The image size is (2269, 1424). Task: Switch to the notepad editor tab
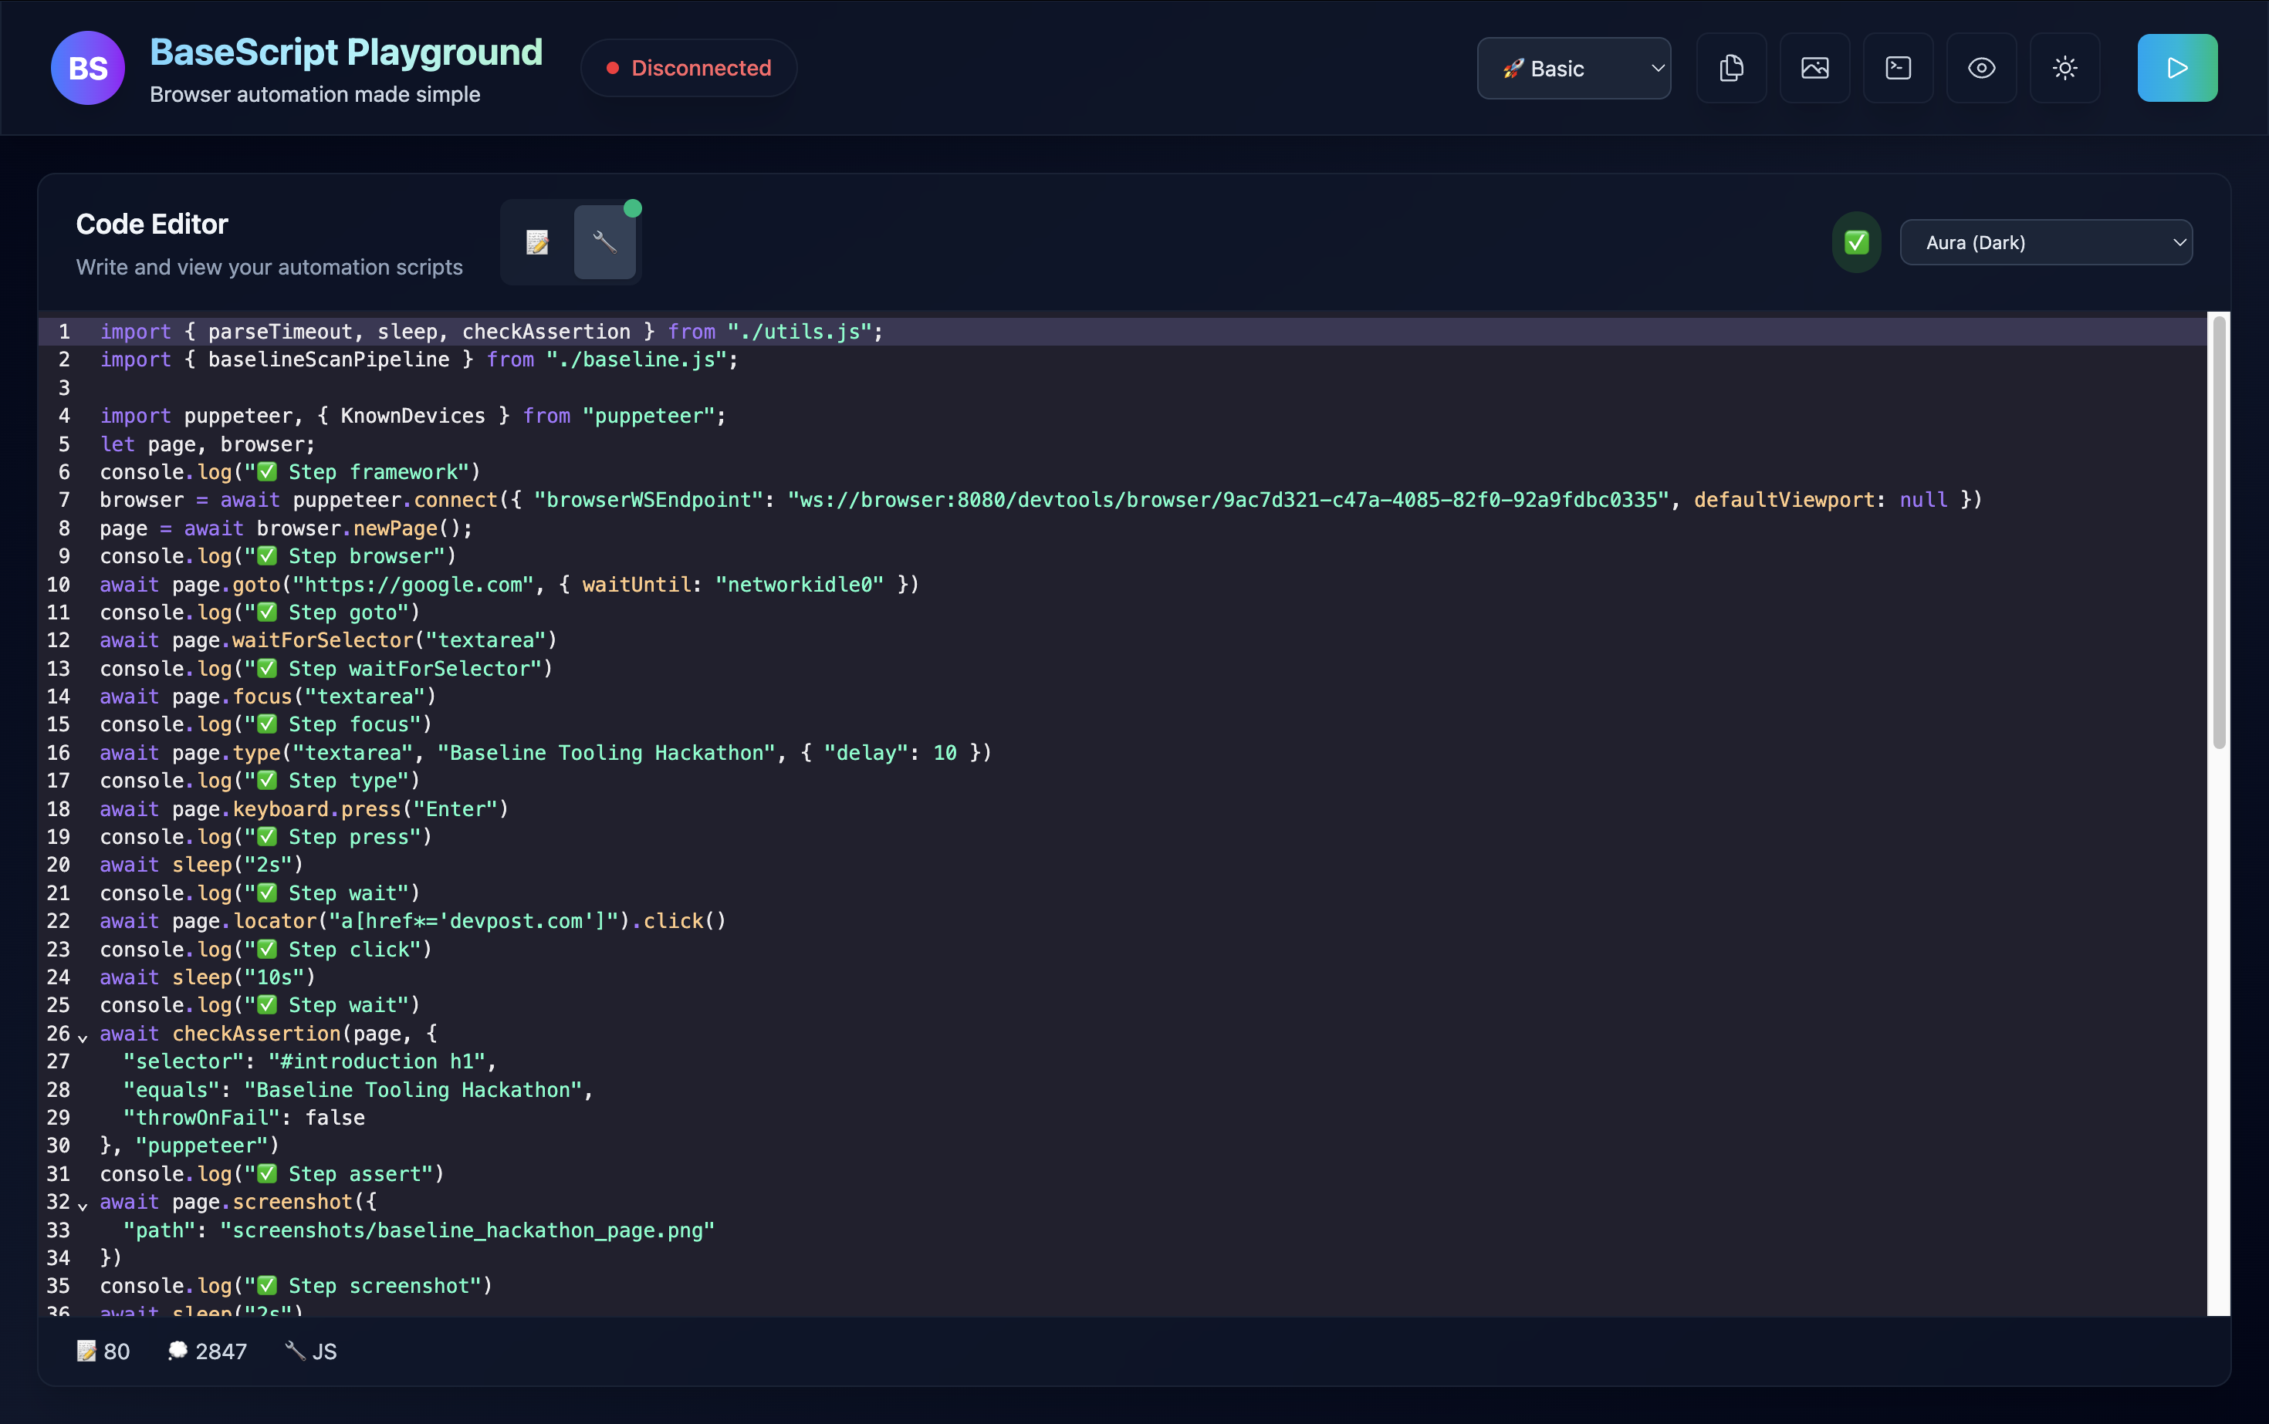537,243
